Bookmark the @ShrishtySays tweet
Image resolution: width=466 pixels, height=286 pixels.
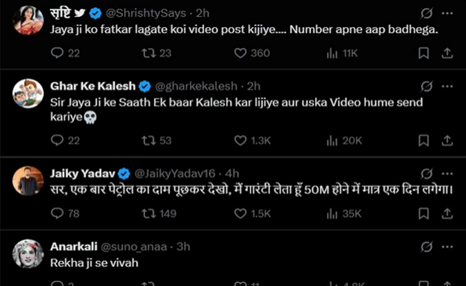(423, 53)
